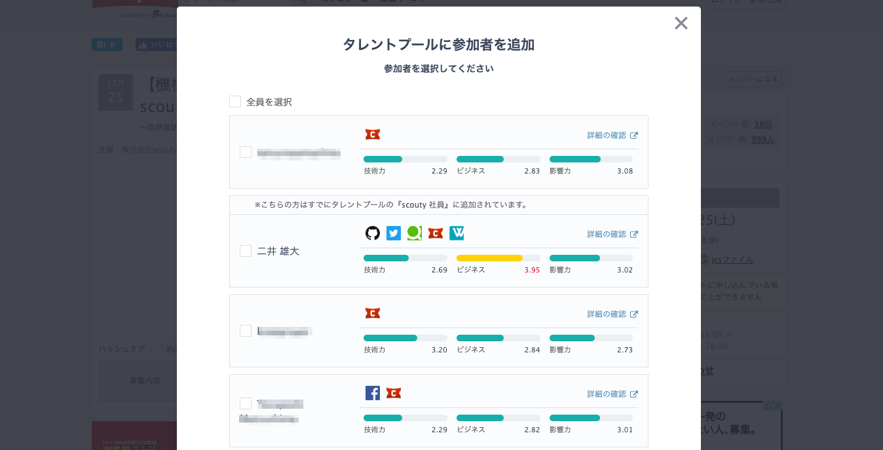The image size is (883, 450).
Task: Close the talent pool dialog with X
Action: pyautogui.click(x=681, y=24)
